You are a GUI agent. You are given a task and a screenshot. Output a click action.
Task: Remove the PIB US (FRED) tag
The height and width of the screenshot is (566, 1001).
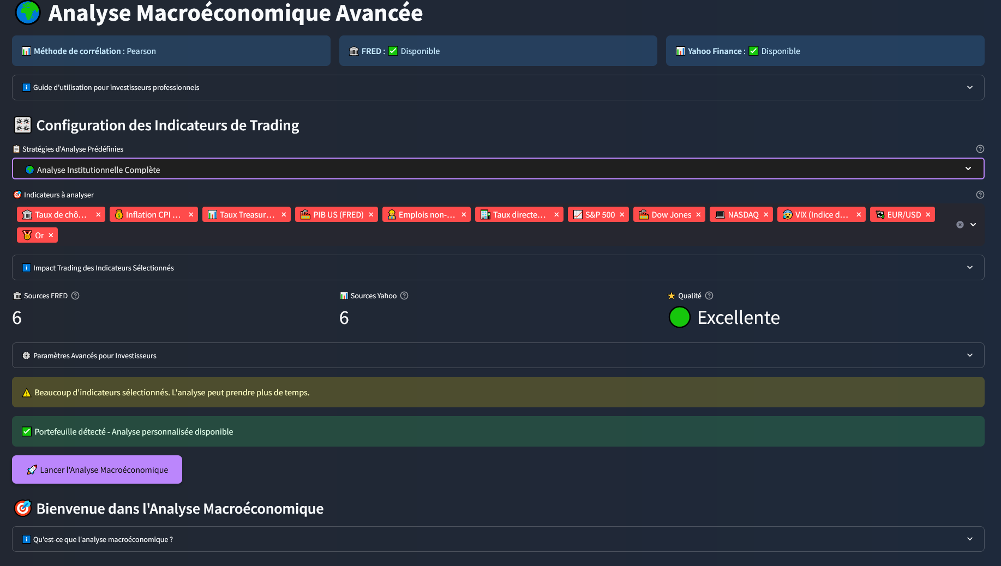(371, 215)
